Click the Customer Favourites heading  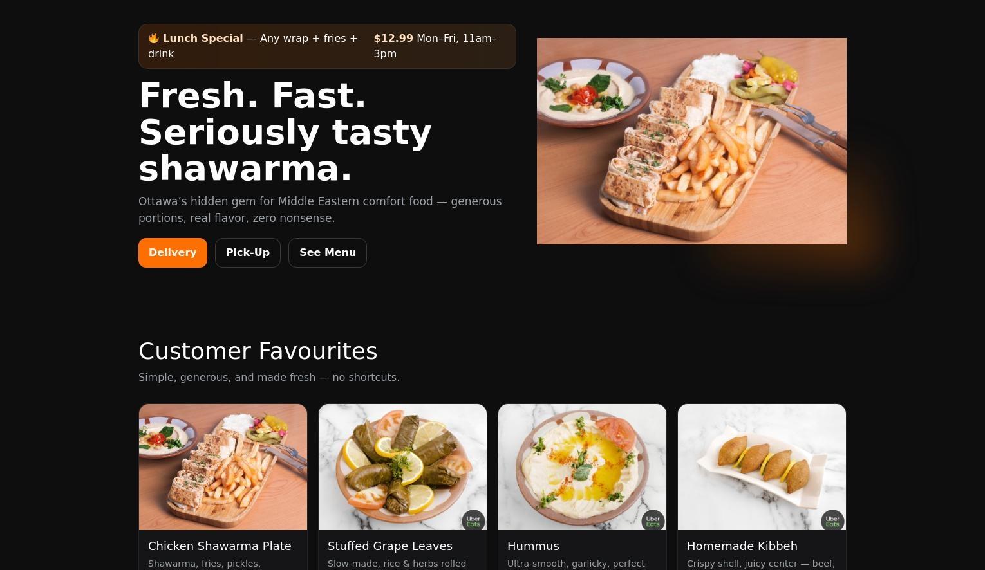coord(258,351)
